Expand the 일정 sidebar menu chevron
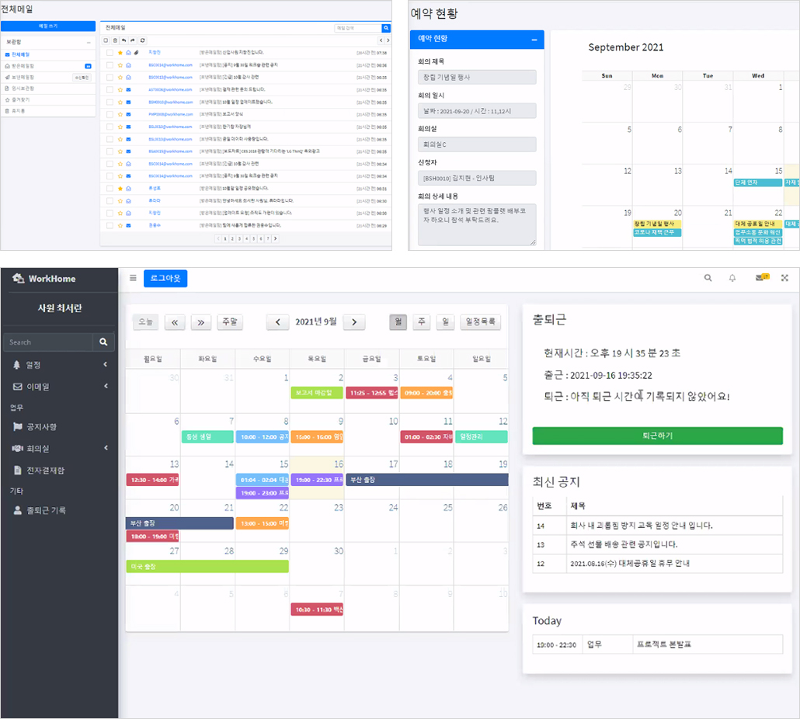Viewport: 800px width, 719px height. pyautogui.click(x=106, y=364)
